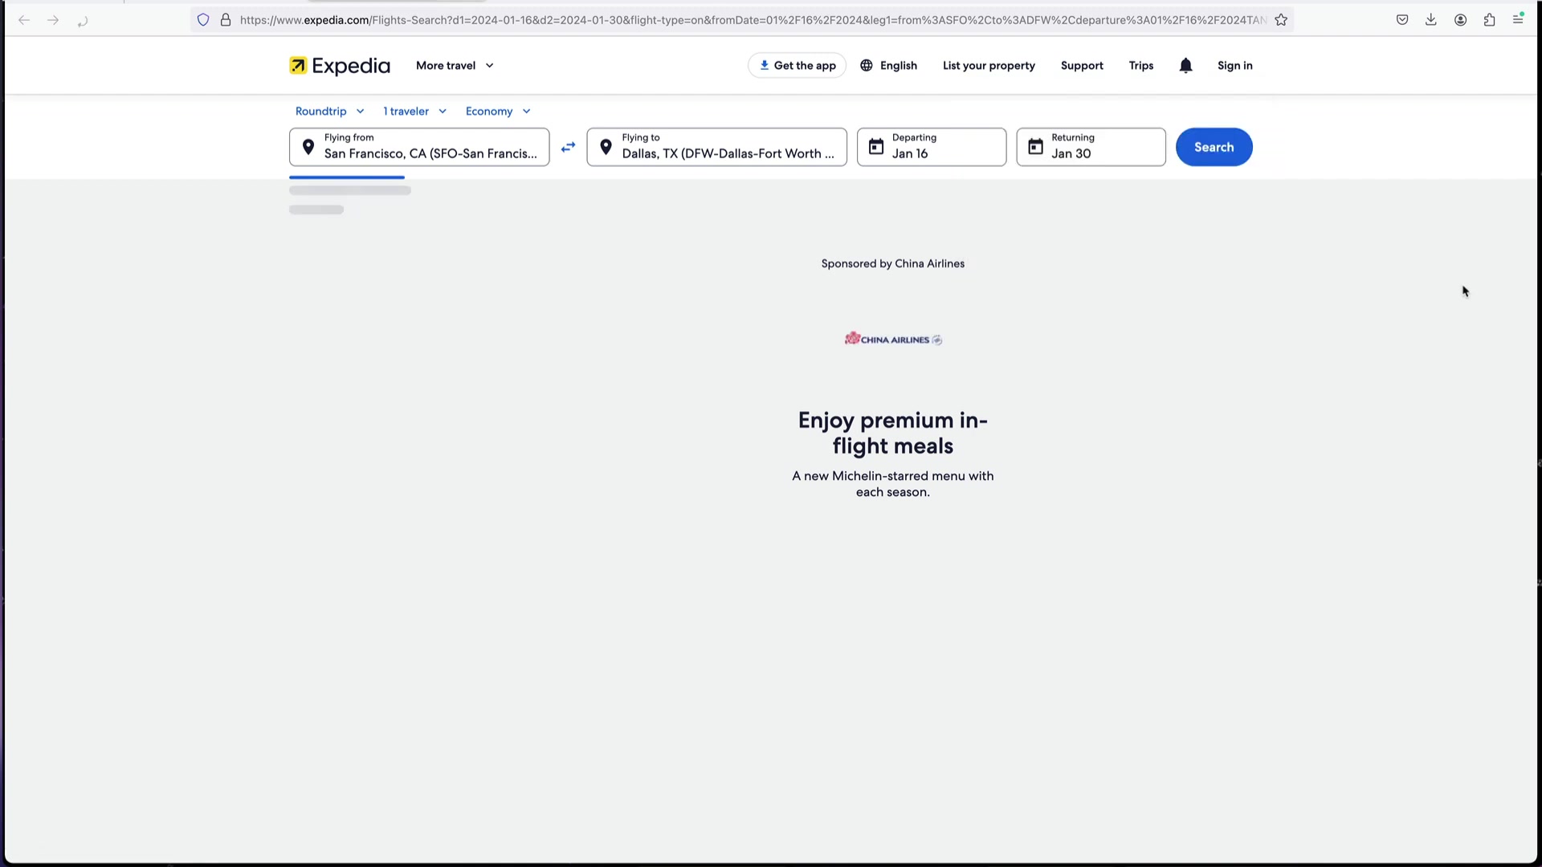
Task: Click the download arrow in Get the app
Action: (765, 66)
